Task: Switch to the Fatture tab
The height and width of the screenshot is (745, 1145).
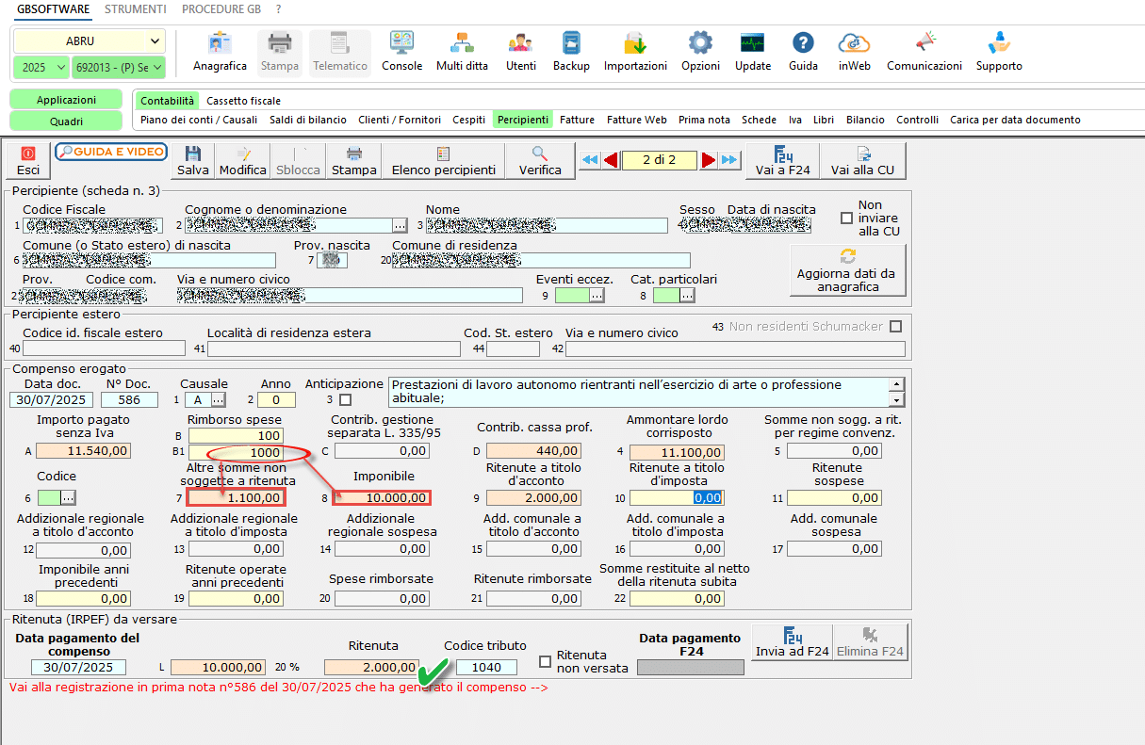Action: tap(577, 120)
